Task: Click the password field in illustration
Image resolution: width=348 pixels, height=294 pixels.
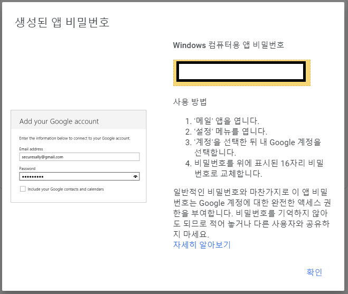Action: click(79, 177)
